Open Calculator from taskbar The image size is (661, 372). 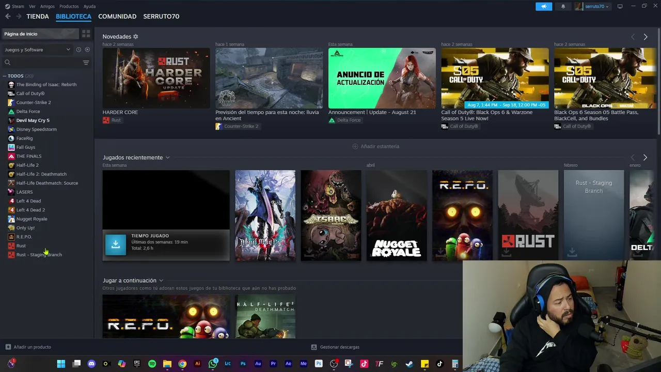pyautogui.click(x=455, y=364)
